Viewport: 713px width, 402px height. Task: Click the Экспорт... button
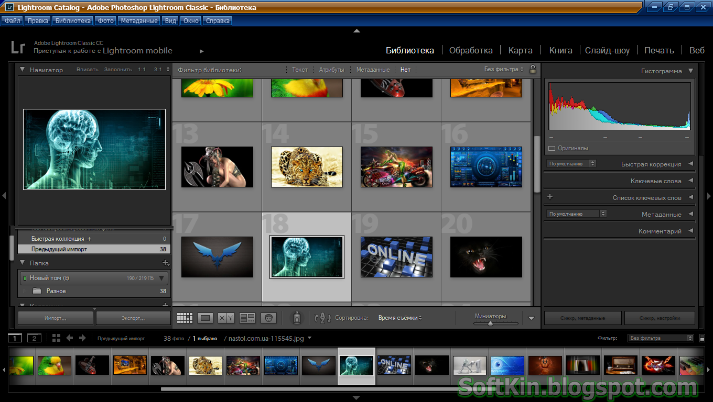(x=133, y=318)
